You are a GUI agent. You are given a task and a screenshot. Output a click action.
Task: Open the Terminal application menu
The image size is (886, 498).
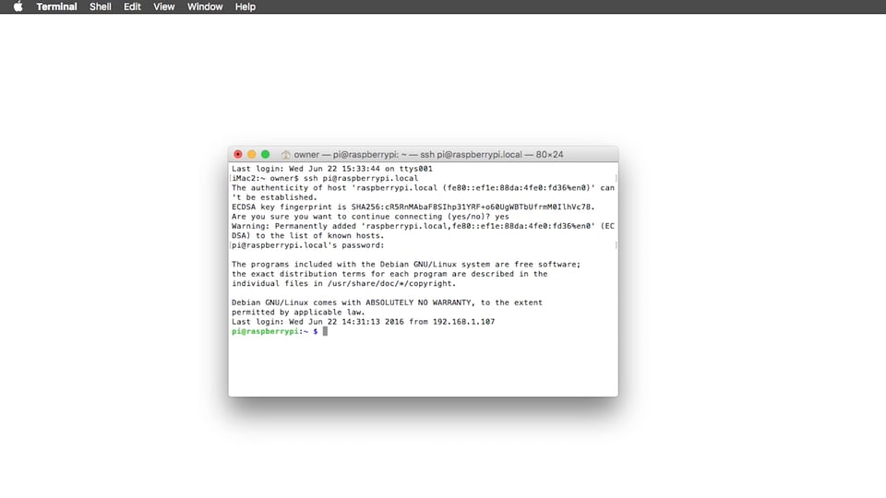point(56,6)
